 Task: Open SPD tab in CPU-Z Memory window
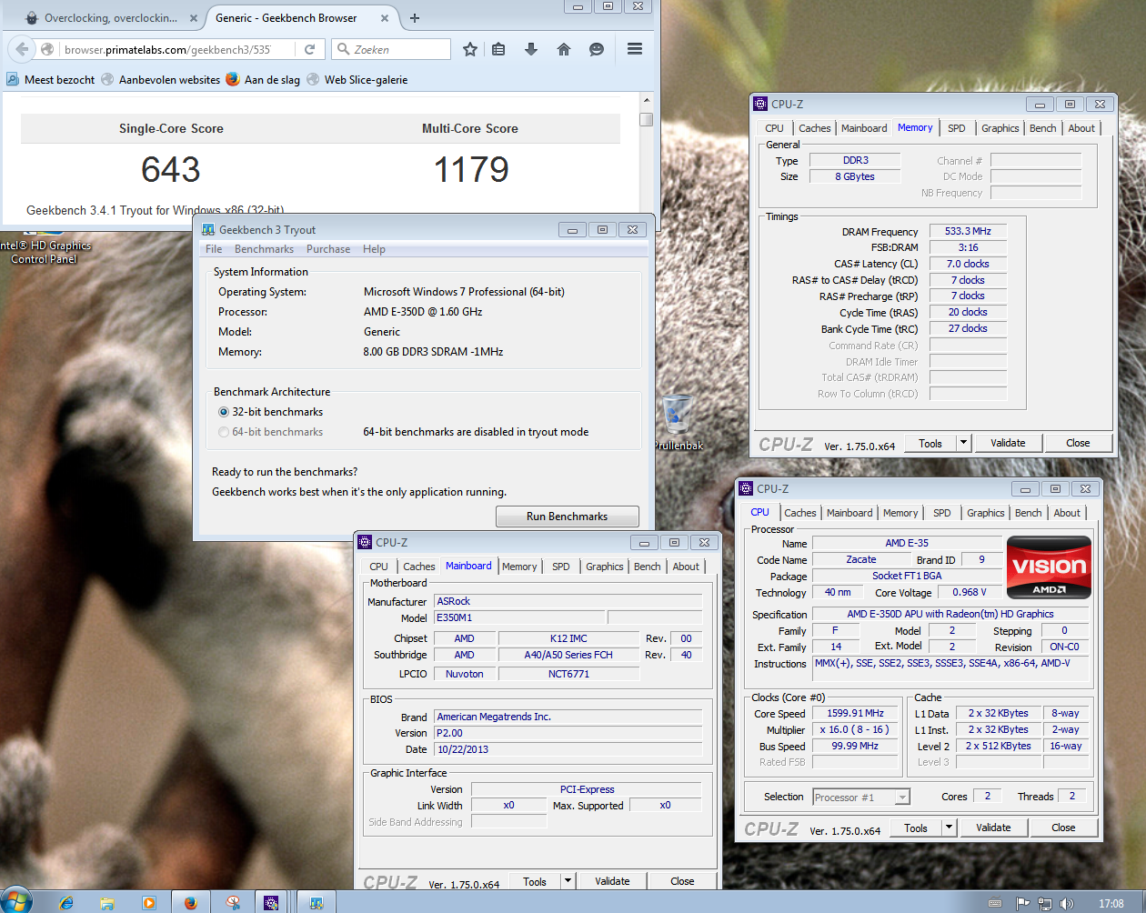(x=957, y=128)
